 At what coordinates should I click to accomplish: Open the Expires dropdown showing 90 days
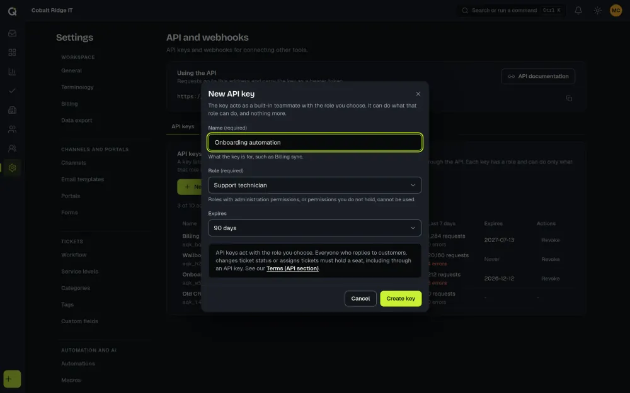point(314,228)
